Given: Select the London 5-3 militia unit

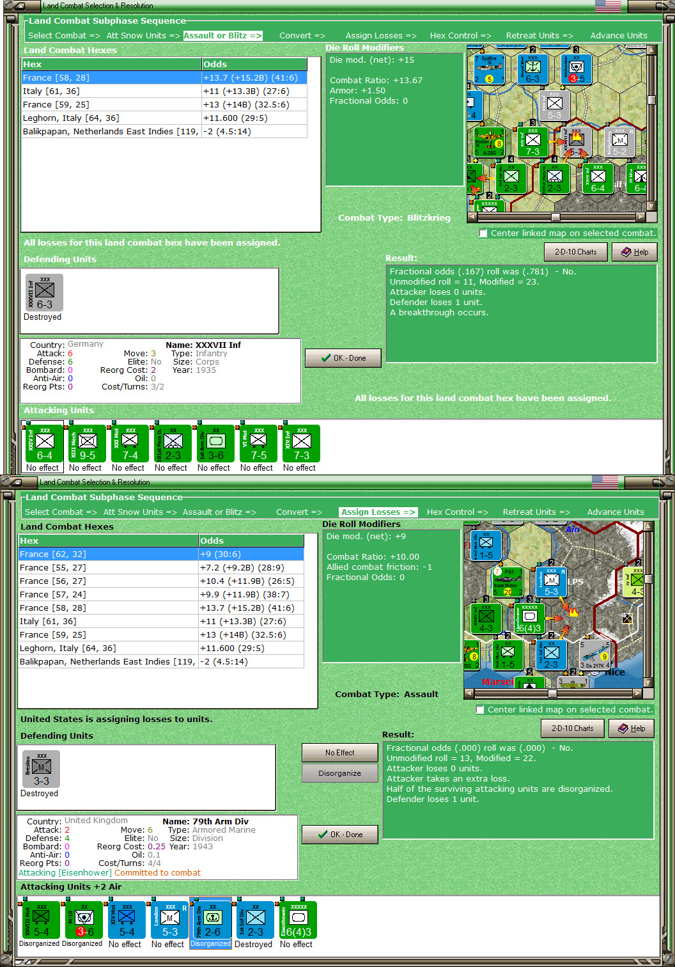Looking at the screenshot, I should 170,921.
